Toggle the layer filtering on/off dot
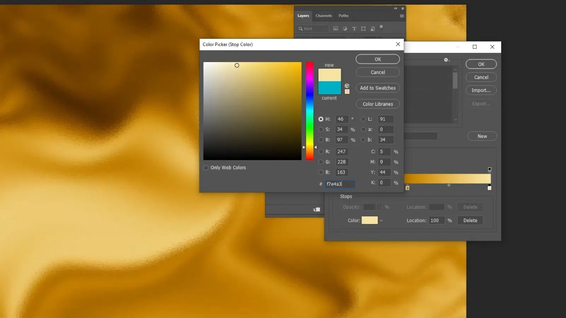This screenshot has height=318, width=566. point(381,27)
